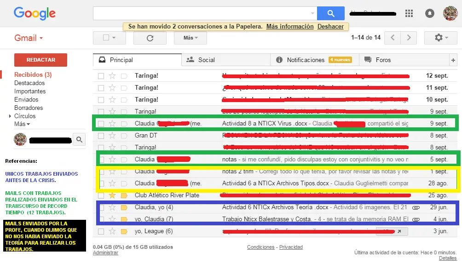462x275 pixels.
Task: Select the checkbox for Taringa! 11 sept. email
Action: coord(101,88)
